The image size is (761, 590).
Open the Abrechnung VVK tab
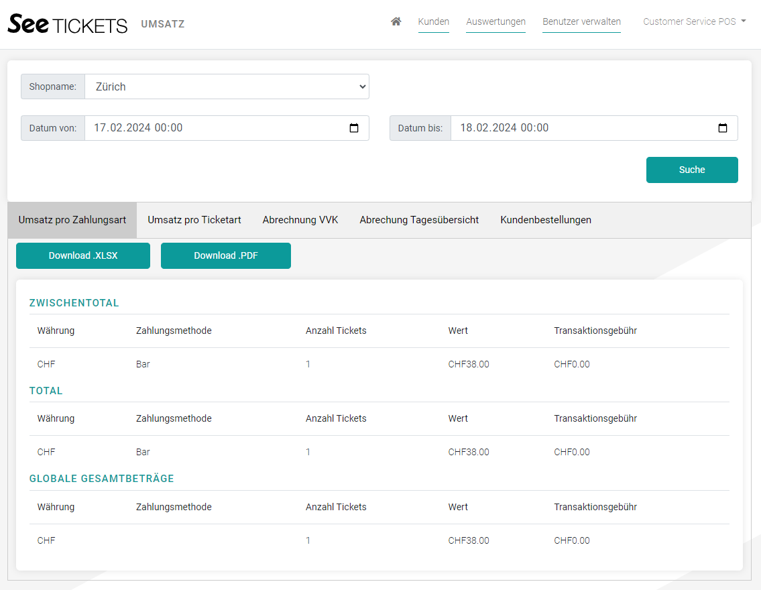(300, 220)
